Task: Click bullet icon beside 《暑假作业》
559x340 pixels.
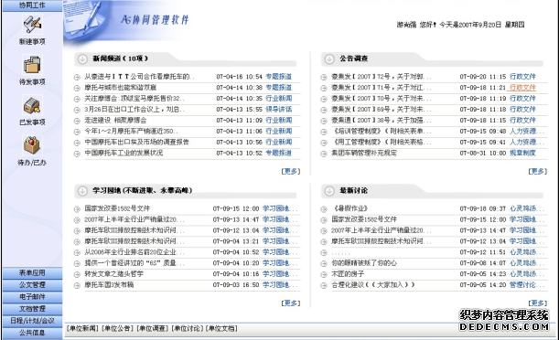Action: click(323, 209)
